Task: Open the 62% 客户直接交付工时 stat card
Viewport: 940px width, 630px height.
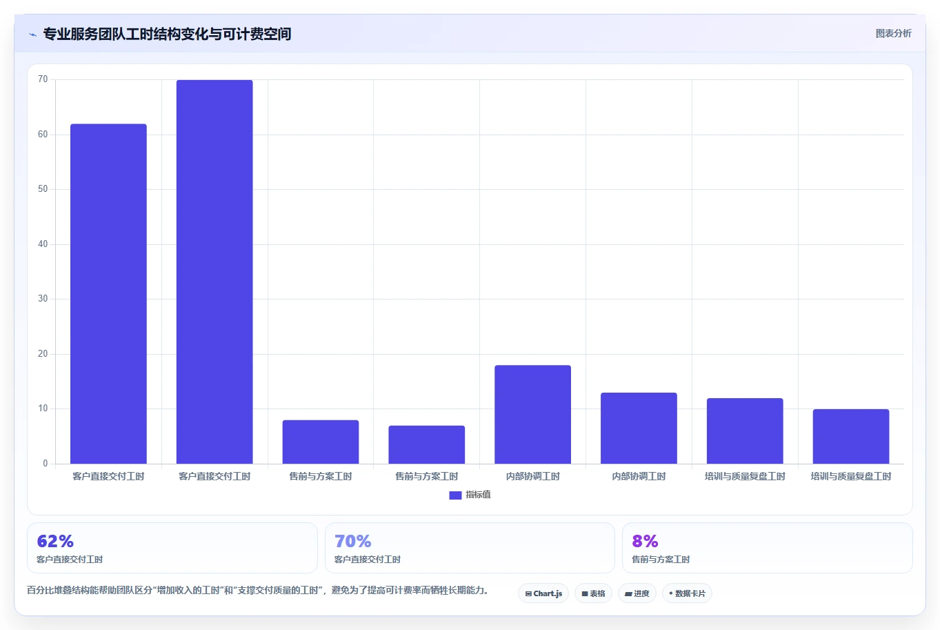Action: coord(172,548)
